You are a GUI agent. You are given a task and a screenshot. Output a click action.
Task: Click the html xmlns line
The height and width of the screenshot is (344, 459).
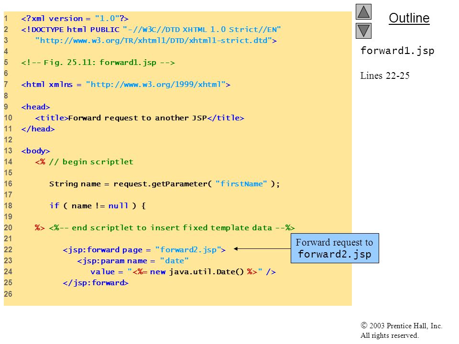pos(126,85)
